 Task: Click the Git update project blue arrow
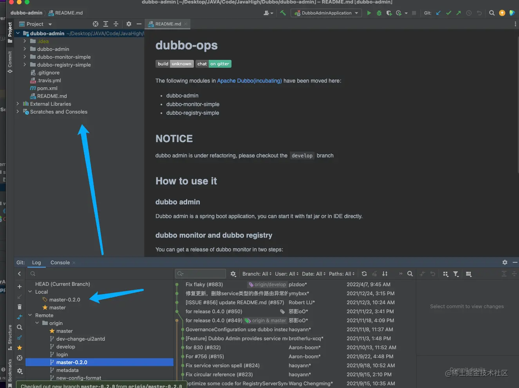[438, 13]
